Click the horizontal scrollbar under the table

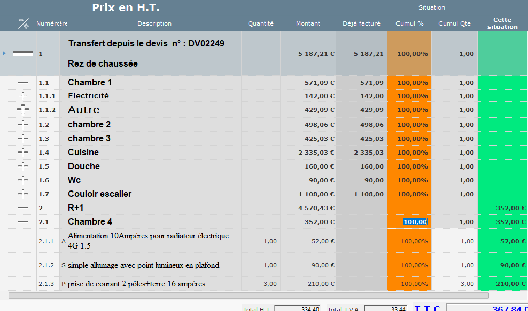249,295
